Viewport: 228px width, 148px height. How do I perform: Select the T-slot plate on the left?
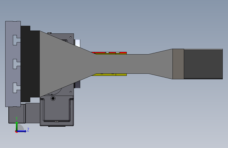(13, 64)
